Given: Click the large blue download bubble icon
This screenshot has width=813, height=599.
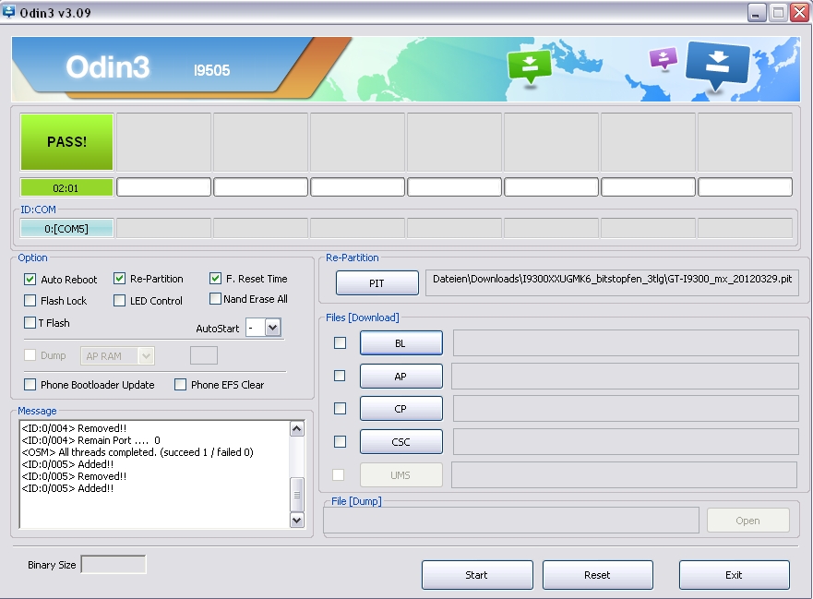Looking at the screenshot, I should tap(718, 66).
